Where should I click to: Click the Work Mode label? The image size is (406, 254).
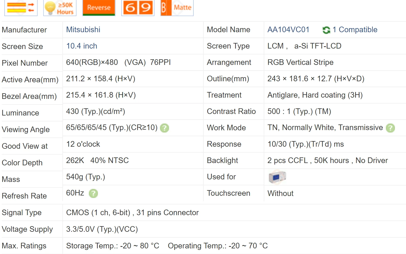(226, 128)
